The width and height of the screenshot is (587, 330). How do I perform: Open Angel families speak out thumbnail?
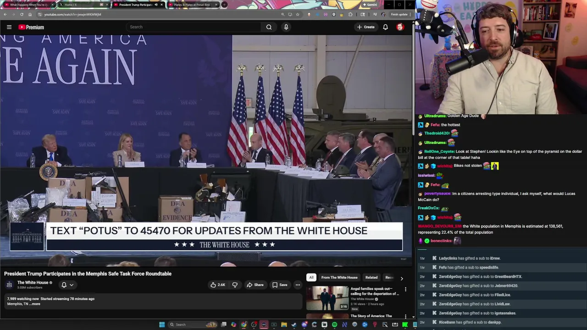click(327, 298)
